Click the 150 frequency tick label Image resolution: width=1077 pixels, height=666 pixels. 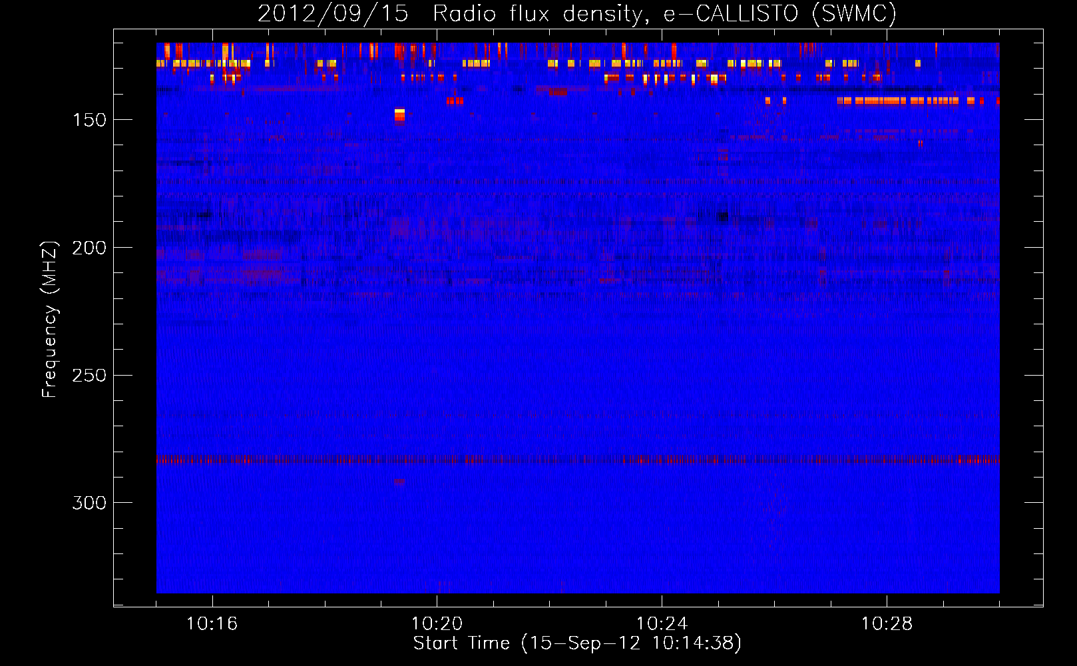click(x=89, y=120)
